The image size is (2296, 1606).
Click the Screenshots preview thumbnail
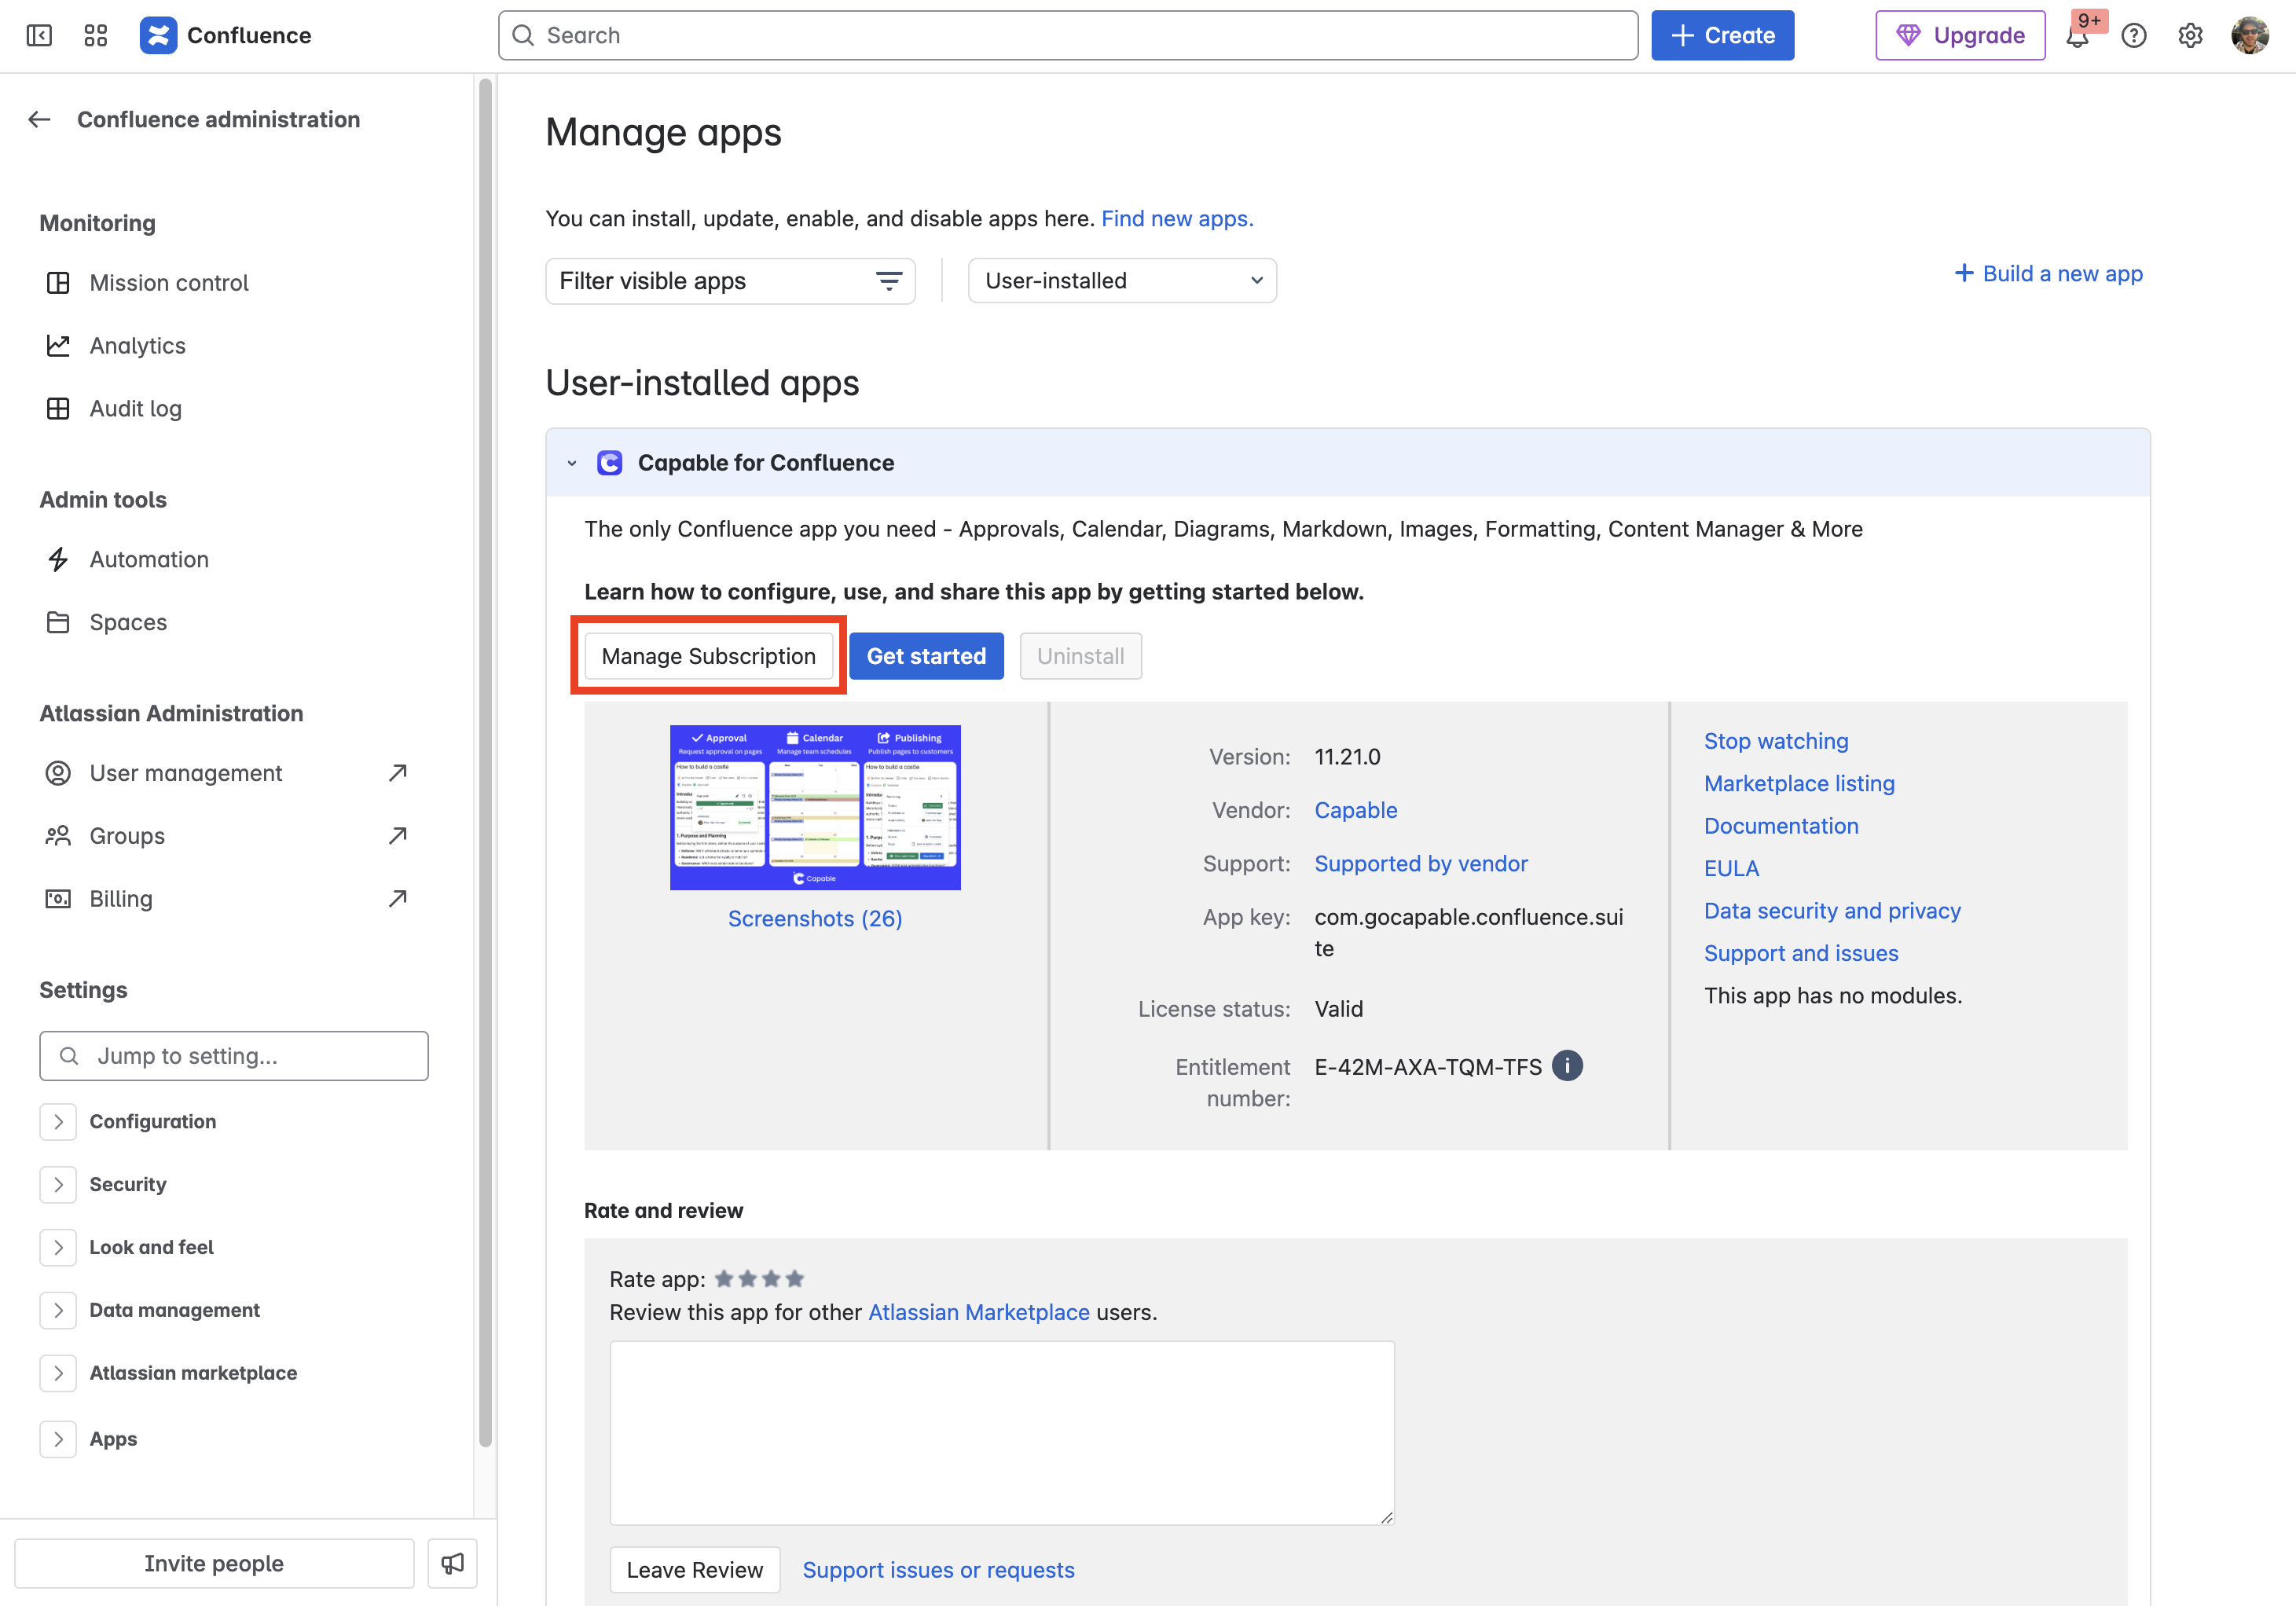(815, 808)
